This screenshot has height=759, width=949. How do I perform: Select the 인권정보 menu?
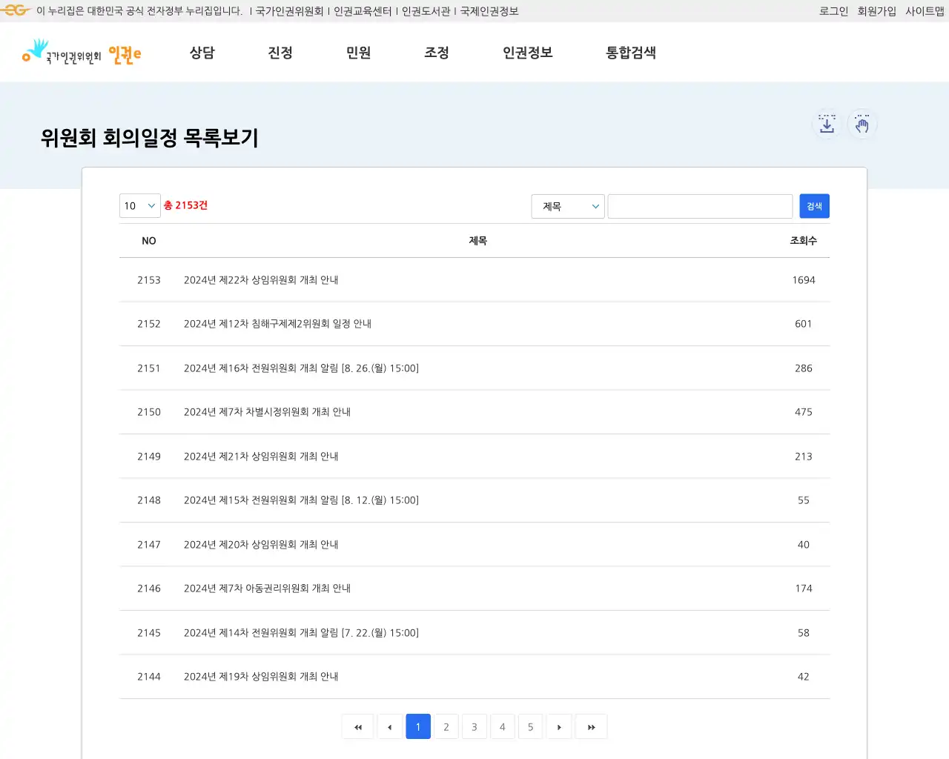pyautogui.click(x=527, y=53)
